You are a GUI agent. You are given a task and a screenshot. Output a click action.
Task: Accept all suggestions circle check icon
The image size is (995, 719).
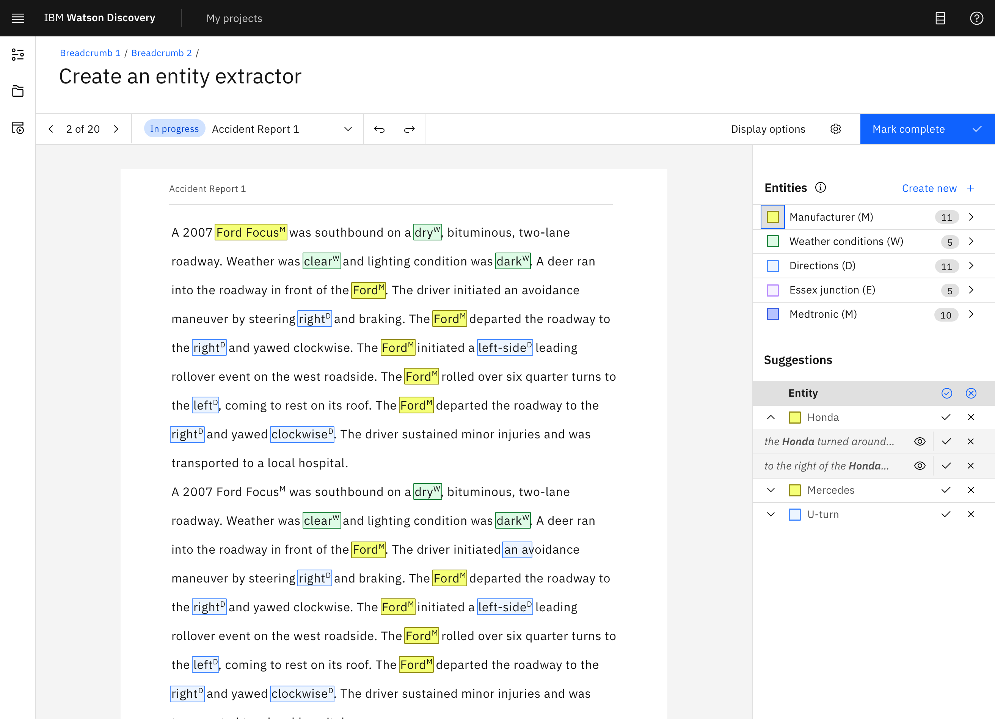(x=947, y=393)
